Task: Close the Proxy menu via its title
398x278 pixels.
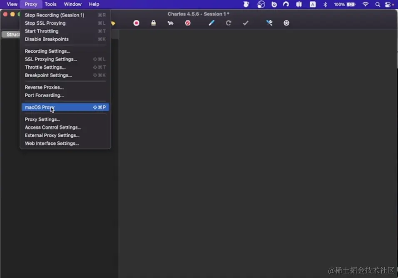Action: (31, 4)
